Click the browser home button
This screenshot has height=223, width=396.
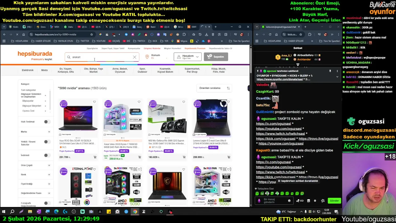coord(24,34)
